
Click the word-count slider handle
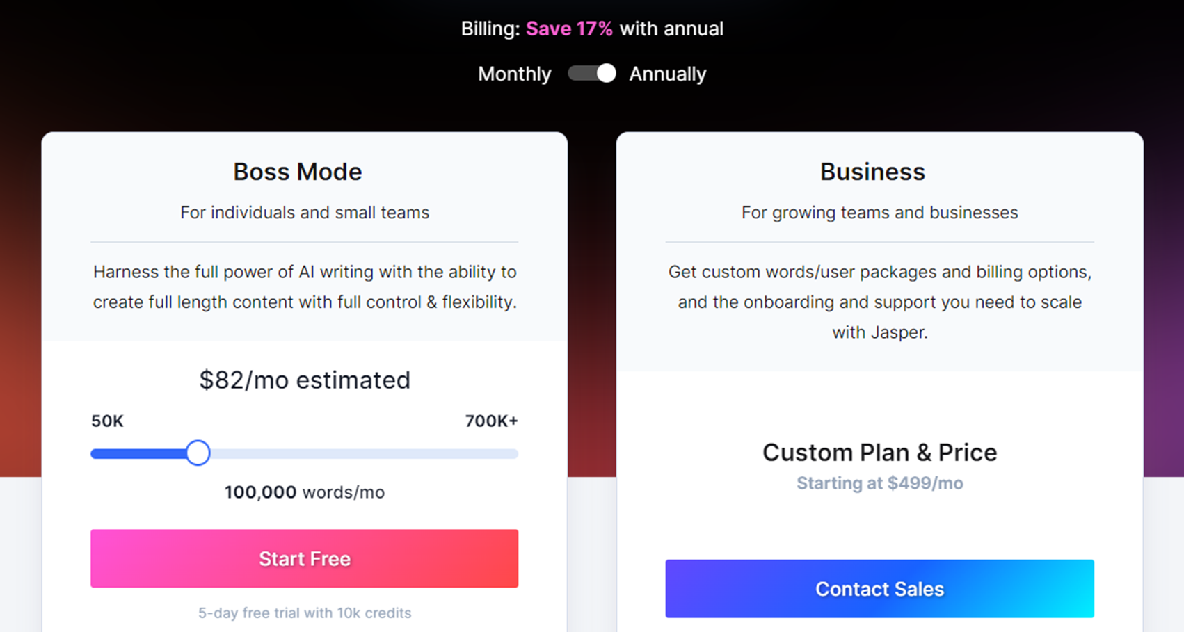coord(198,453)
